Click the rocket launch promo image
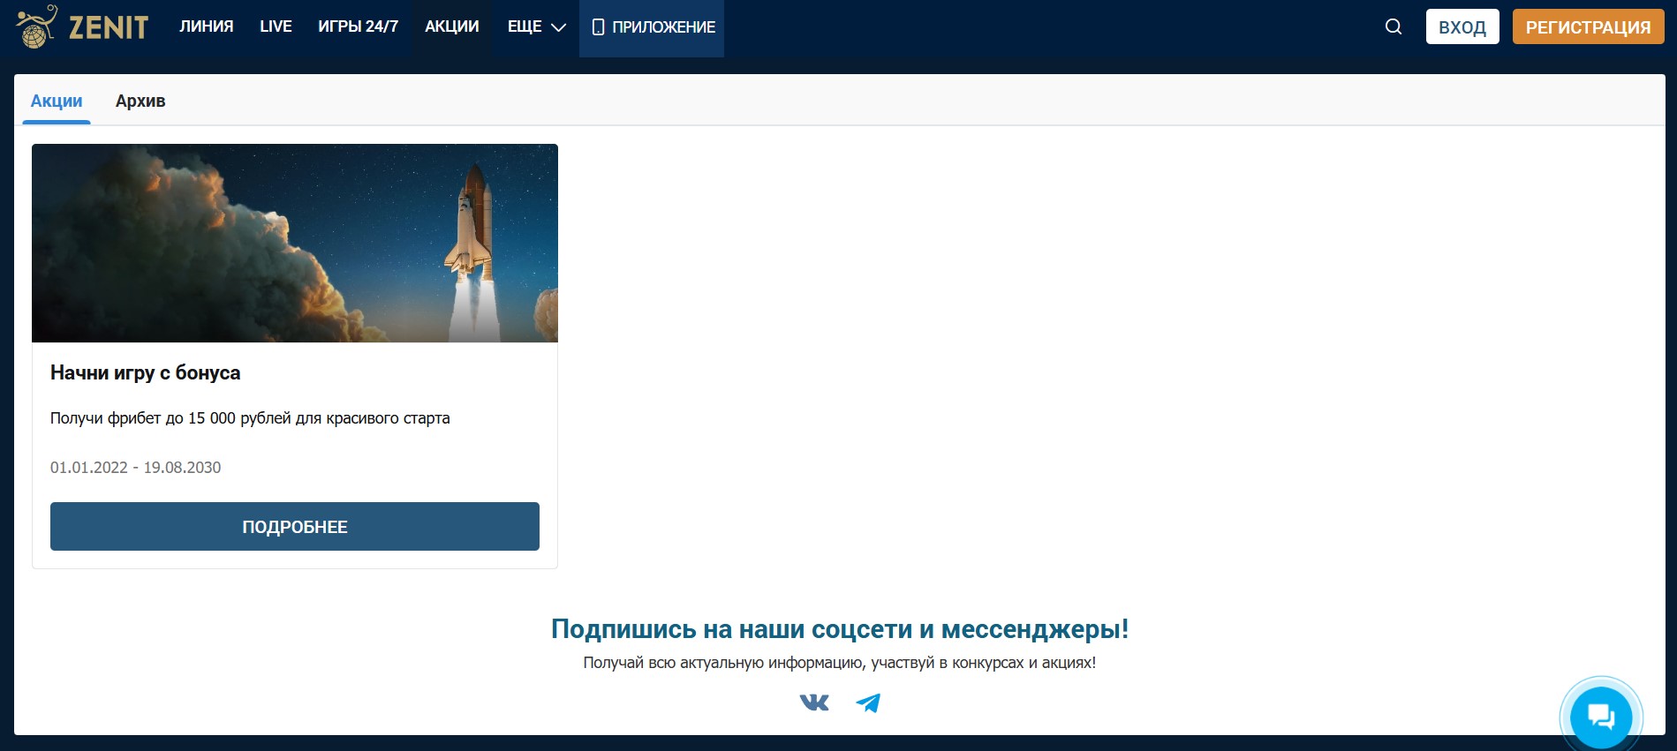 click(295, 243)
